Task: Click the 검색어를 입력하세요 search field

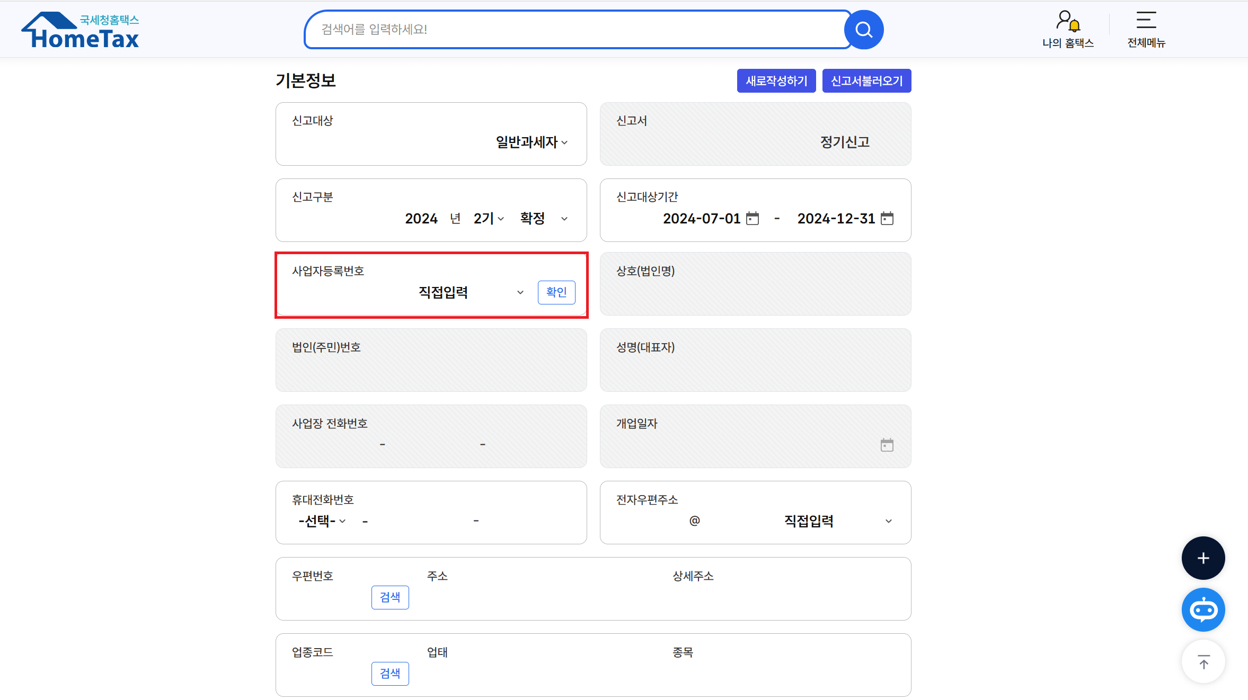Action: (575, 30)
